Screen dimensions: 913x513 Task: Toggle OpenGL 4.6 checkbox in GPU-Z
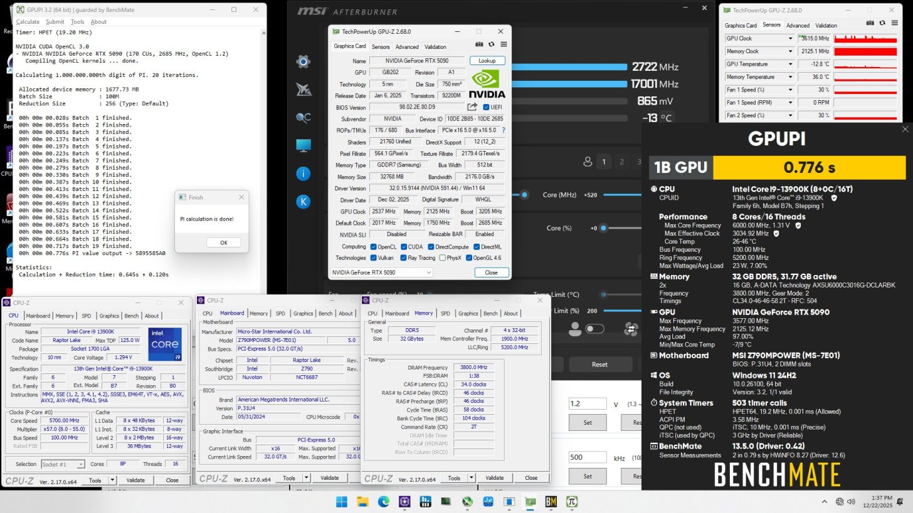pos(469,257)
